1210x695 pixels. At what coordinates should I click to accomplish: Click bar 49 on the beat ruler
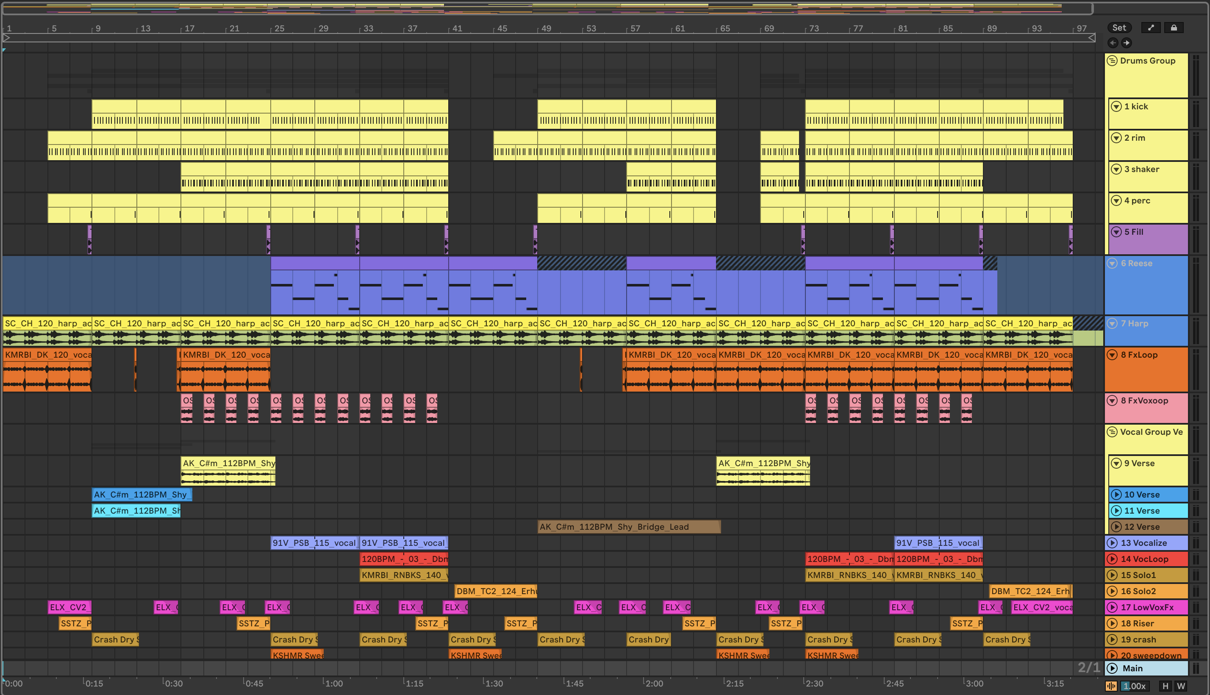546,29
